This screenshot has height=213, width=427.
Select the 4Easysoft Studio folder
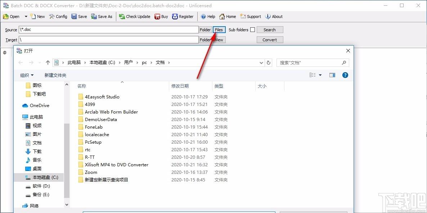(x=99, y=97)
